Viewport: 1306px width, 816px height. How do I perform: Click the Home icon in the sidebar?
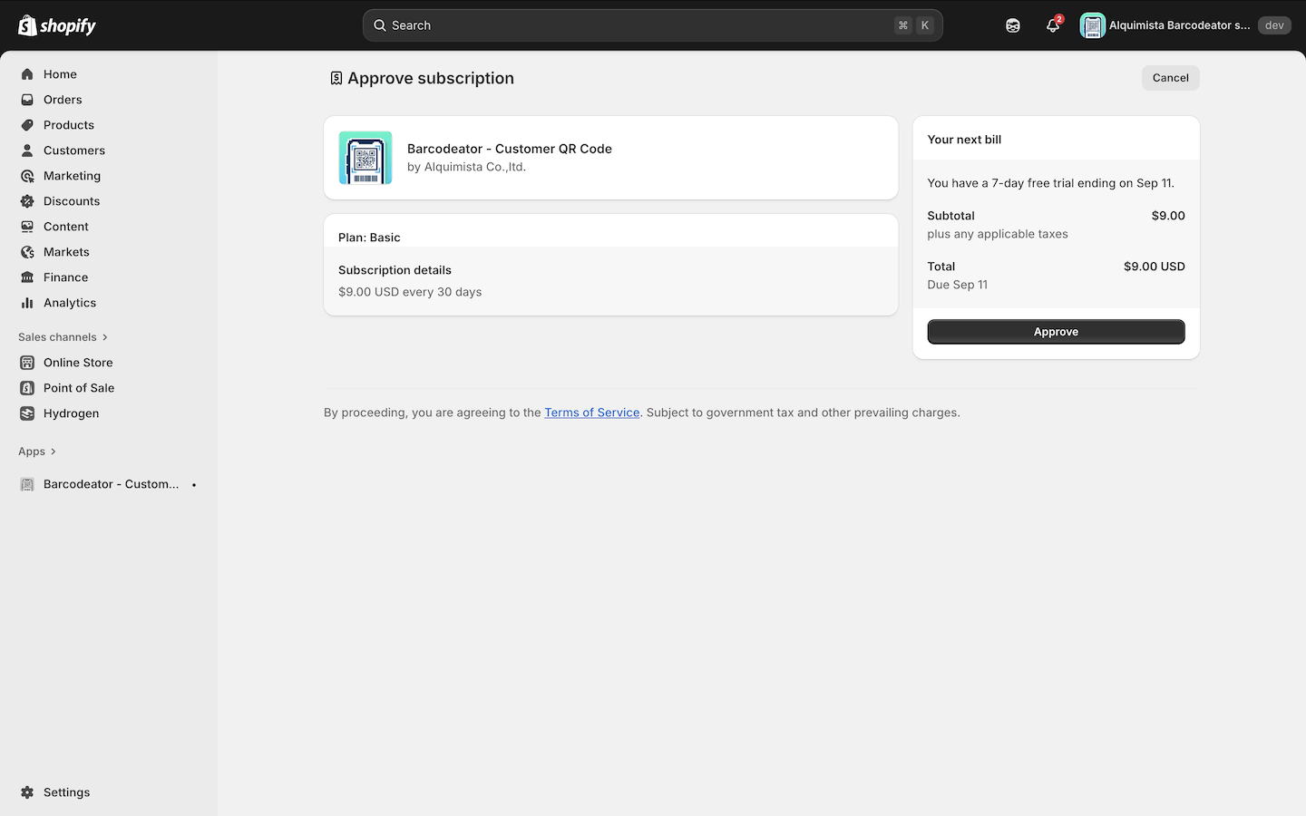coord(27,74)
